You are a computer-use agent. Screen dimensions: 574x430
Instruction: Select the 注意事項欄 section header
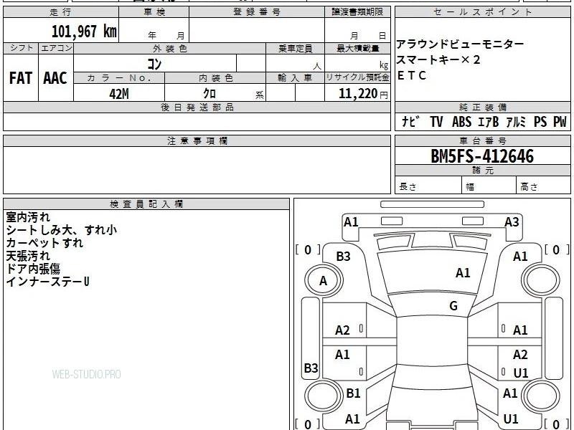point(197,140)
